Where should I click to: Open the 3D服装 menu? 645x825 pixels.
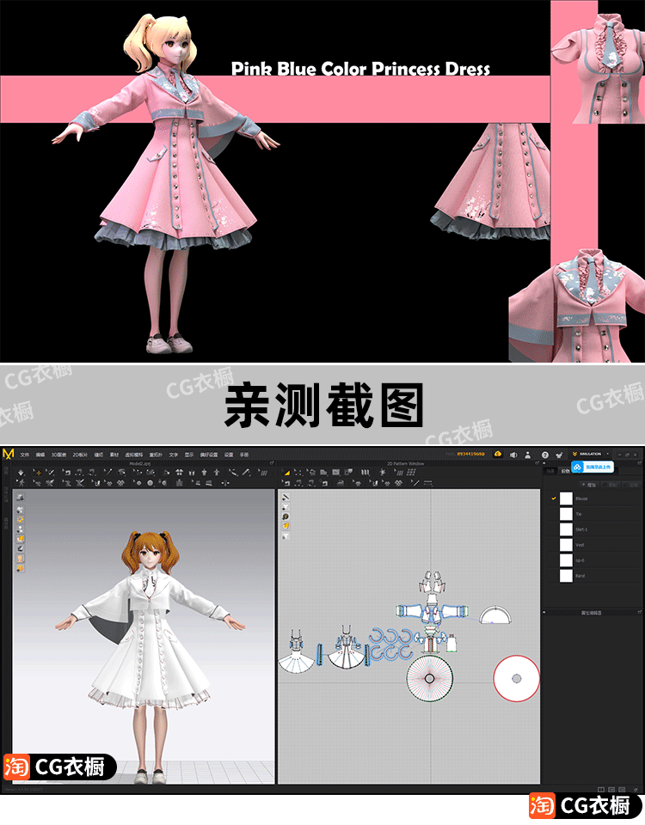pos(58,455)
